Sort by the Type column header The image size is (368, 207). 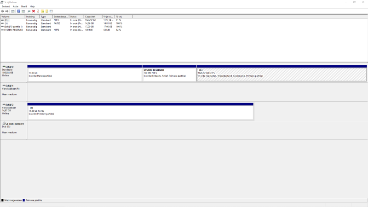pyautogui.click(x=46, y=17)
